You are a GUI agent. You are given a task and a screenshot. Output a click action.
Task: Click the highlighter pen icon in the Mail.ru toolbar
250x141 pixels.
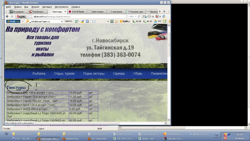coord(82,21)
